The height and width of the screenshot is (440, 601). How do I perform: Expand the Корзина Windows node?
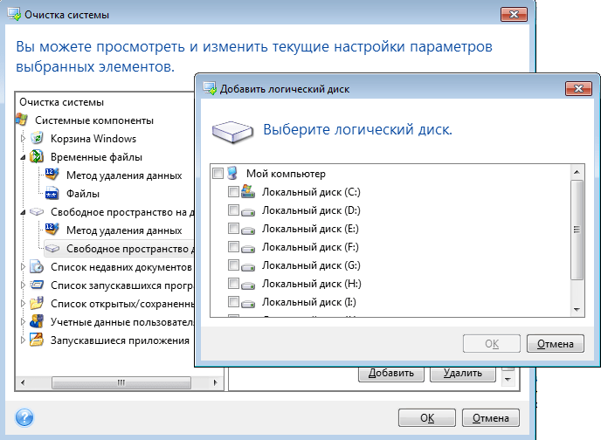(23, 138)
